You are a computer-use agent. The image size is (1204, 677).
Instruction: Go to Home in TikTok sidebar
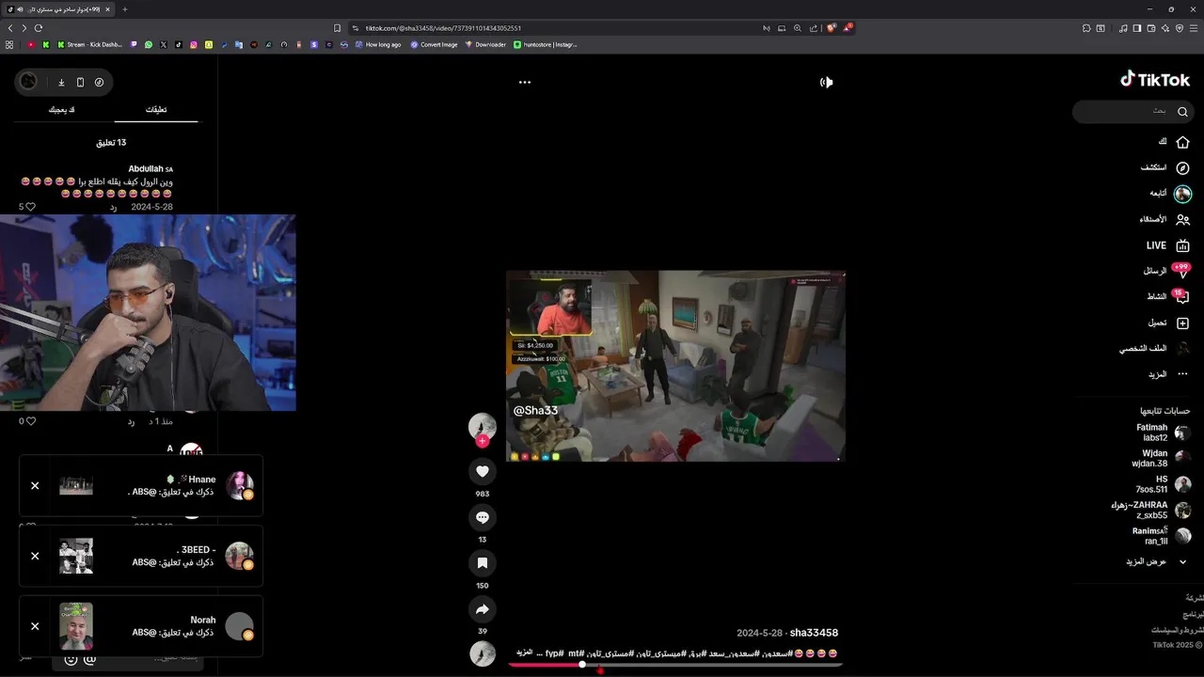(1175, 142)
